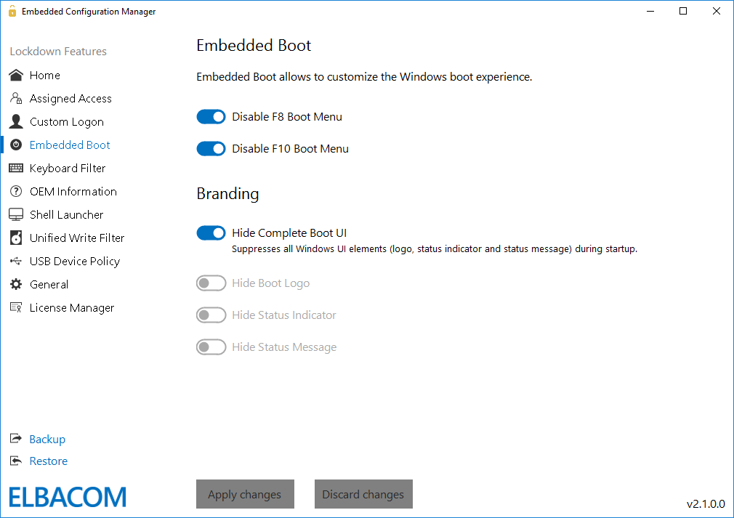Switch off Disable F10 Boot Menu
This screenshot has height=518, width=734.
[211, 148]
